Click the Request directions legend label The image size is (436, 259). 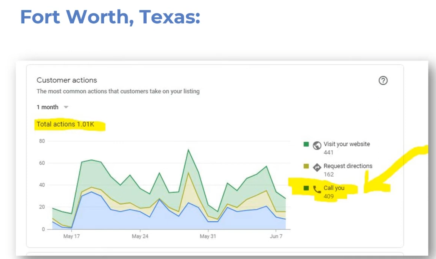click(348, 166)
